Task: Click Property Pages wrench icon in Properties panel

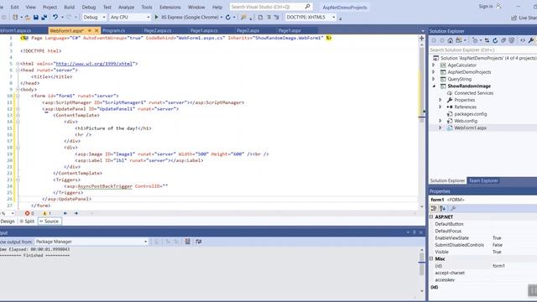Action: coord(453,209)
